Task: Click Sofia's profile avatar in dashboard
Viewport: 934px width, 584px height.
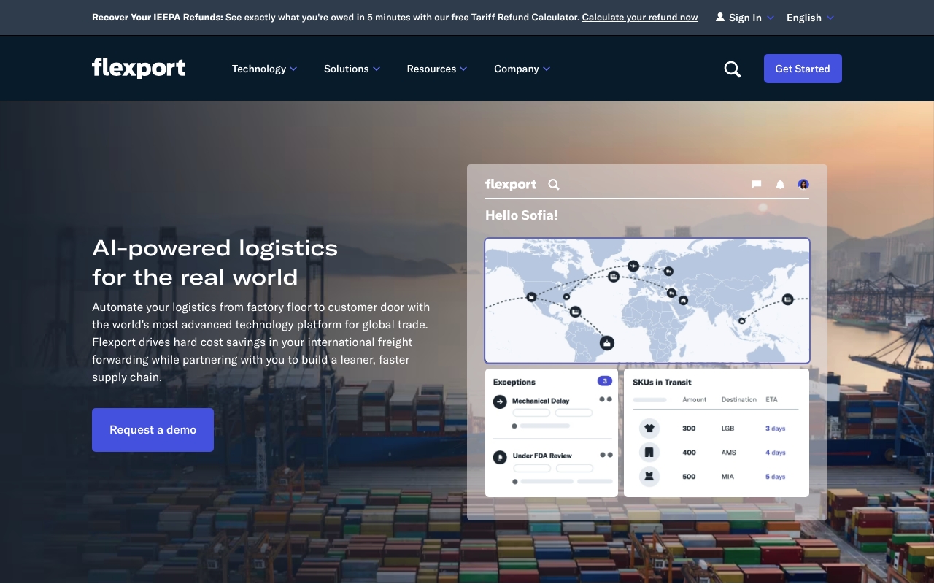Action: pos(803,184)
